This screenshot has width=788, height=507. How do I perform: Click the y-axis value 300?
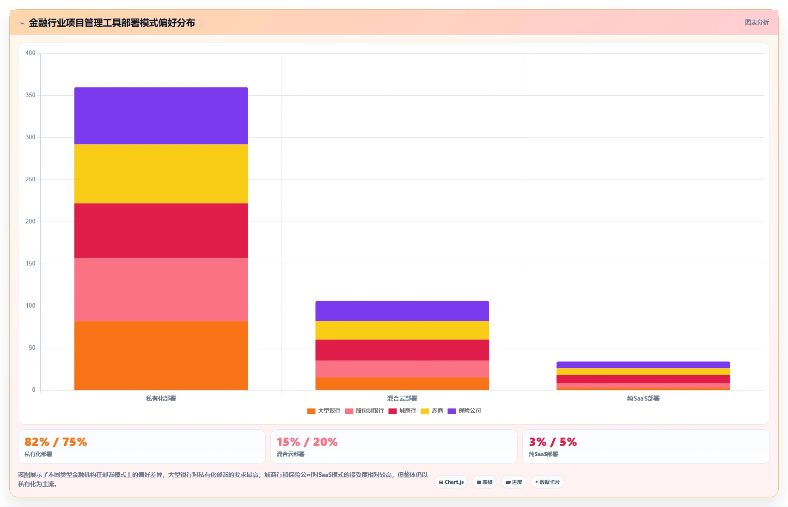pos(31,137)
